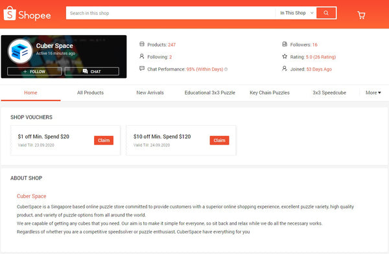Select the Educational 3x3 Puzzle tab

point(210,93)
